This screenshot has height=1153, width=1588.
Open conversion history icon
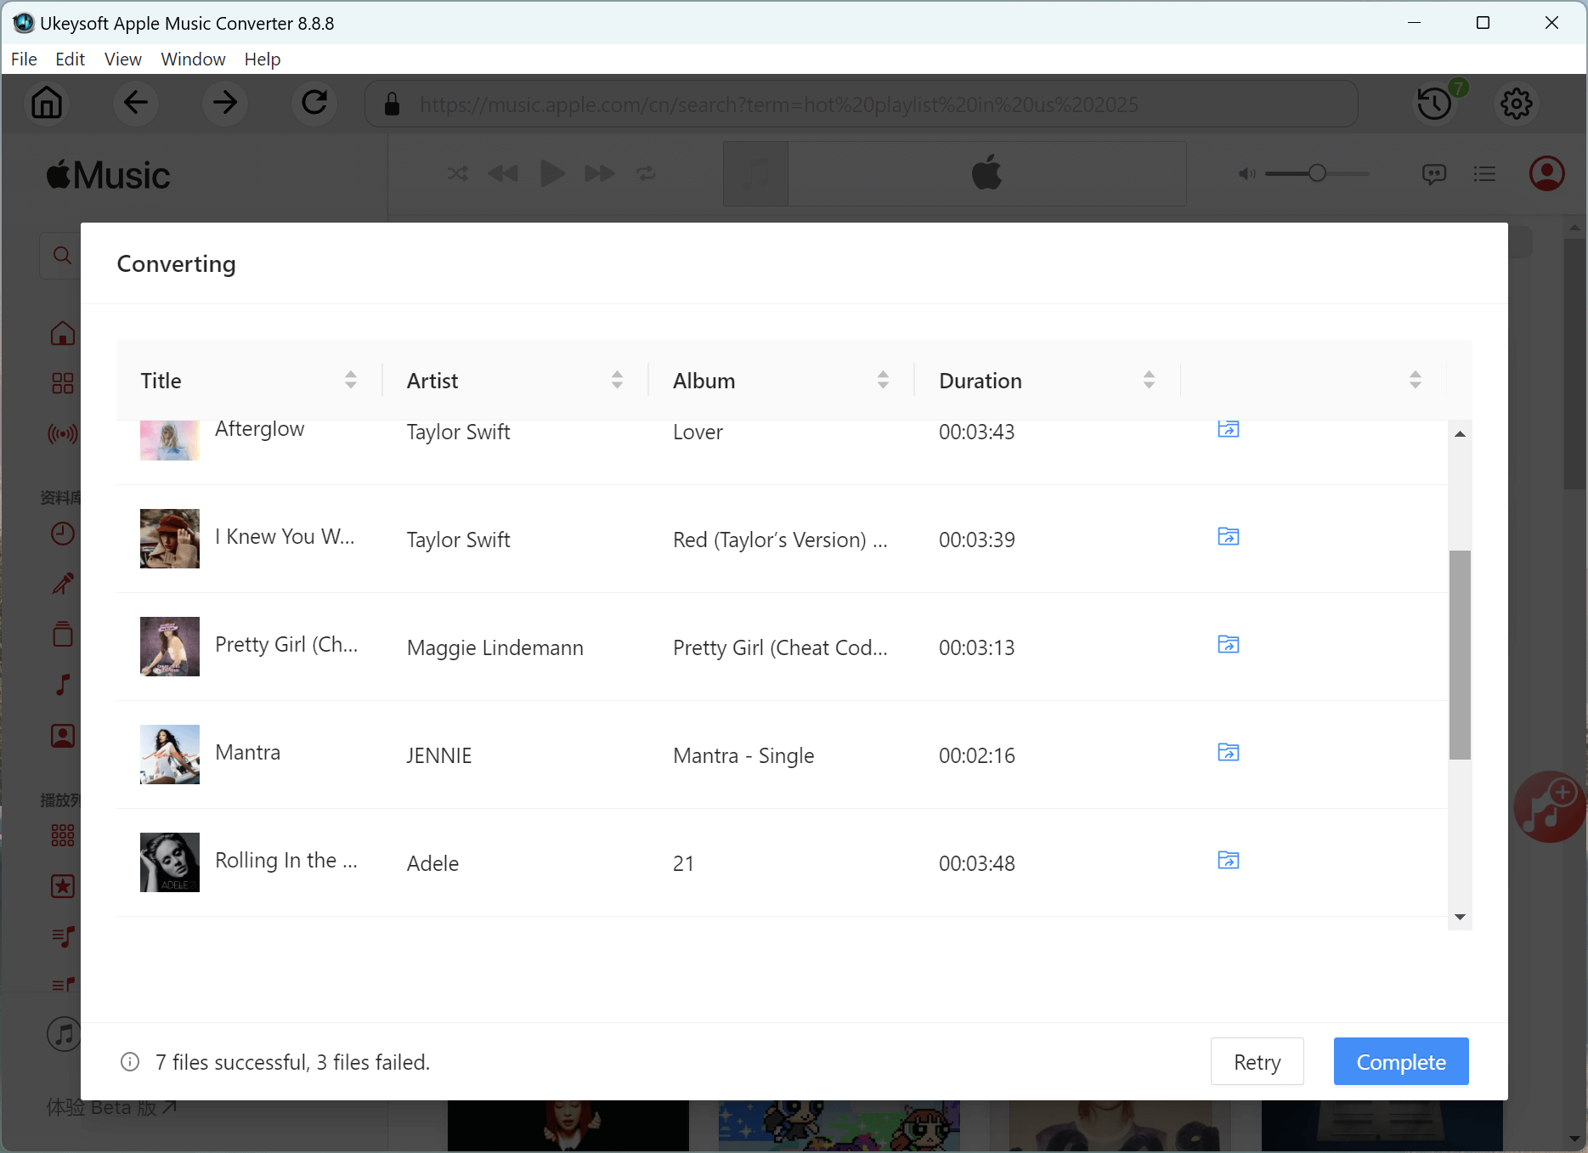(x=1434, y=104)
